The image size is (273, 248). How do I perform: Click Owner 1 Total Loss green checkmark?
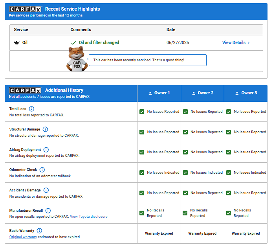point(142,112)
